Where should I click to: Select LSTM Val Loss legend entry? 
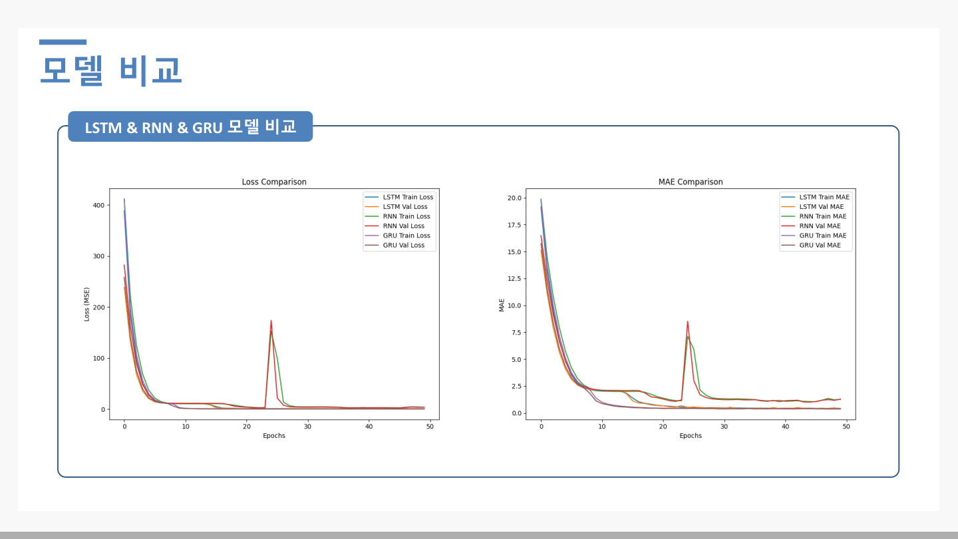pos(396,207)
